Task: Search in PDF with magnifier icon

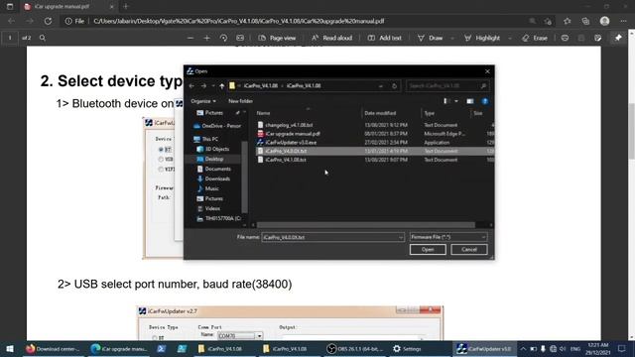Action: 43,38
